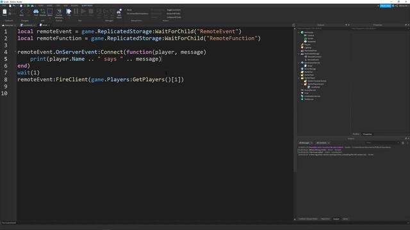Collapse the ReplicatedStorage tree node
Image resolution: width=410 pixels, height=230 pixels.
299,54
